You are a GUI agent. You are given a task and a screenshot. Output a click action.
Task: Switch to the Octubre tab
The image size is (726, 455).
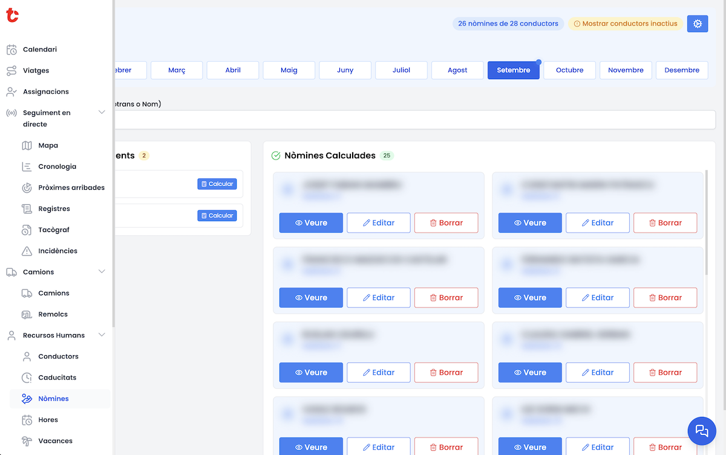(x=569, y=70)
